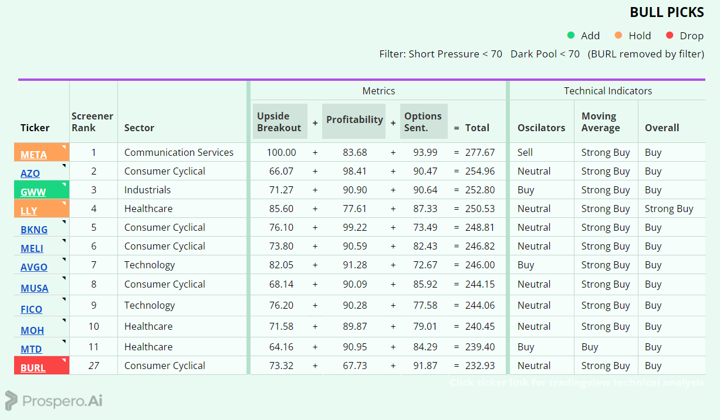Click the Moving Average column header
This screenshot has height=420, width=720.
600,122
